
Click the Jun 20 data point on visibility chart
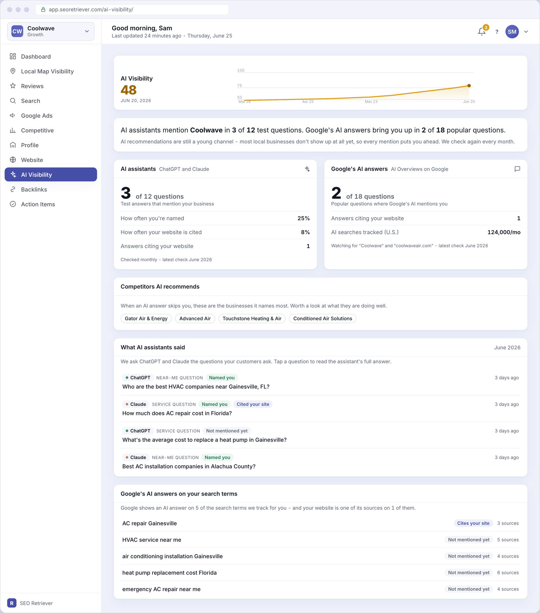tap(469, 86)
